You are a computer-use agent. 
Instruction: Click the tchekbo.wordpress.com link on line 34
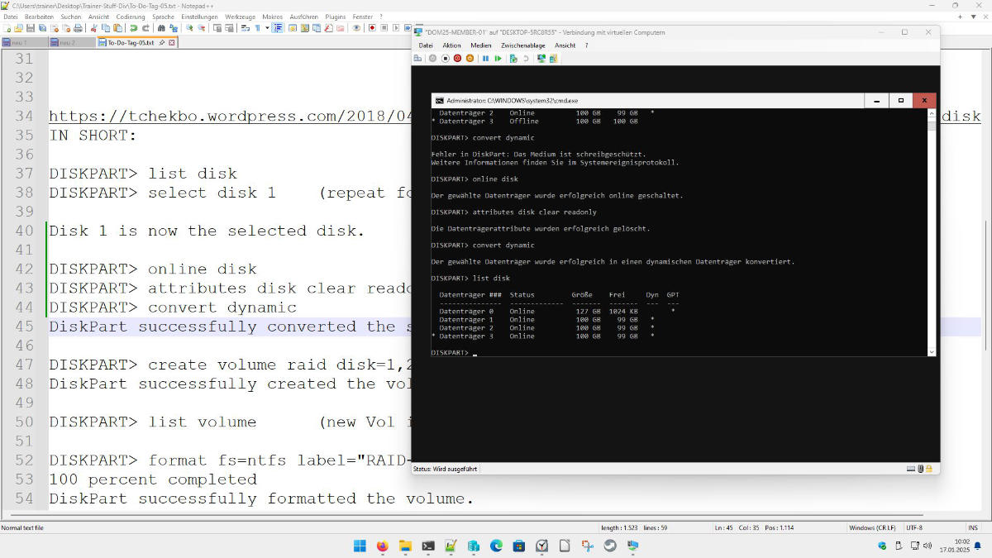(x=231, y=117)
